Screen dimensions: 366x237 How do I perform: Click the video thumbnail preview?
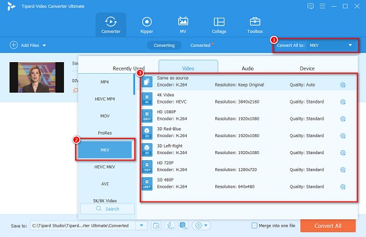coord(37,77)
